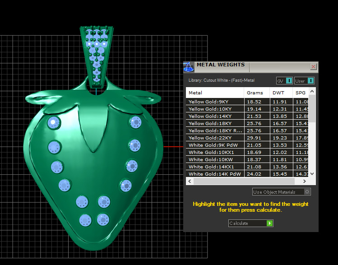This screenshot has width=338, height=265.
Task: Select the White Gold:10KW row
Action: pos(247,159)
